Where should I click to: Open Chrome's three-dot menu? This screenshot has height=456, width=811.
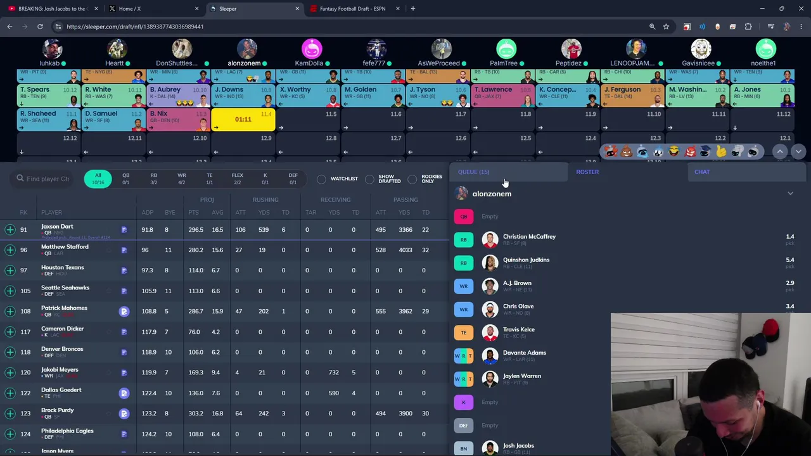coord(801,27)
